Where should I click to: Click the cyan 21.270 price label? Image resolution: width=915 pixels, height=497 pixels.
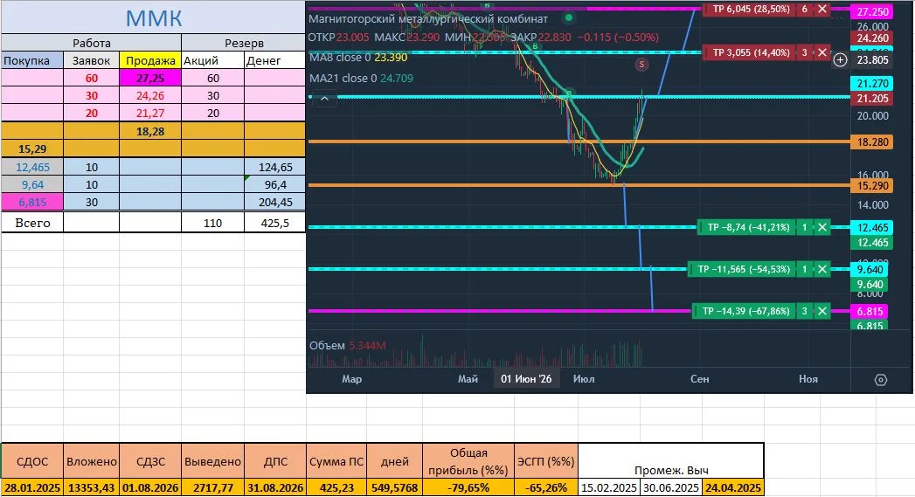point(872,84)
